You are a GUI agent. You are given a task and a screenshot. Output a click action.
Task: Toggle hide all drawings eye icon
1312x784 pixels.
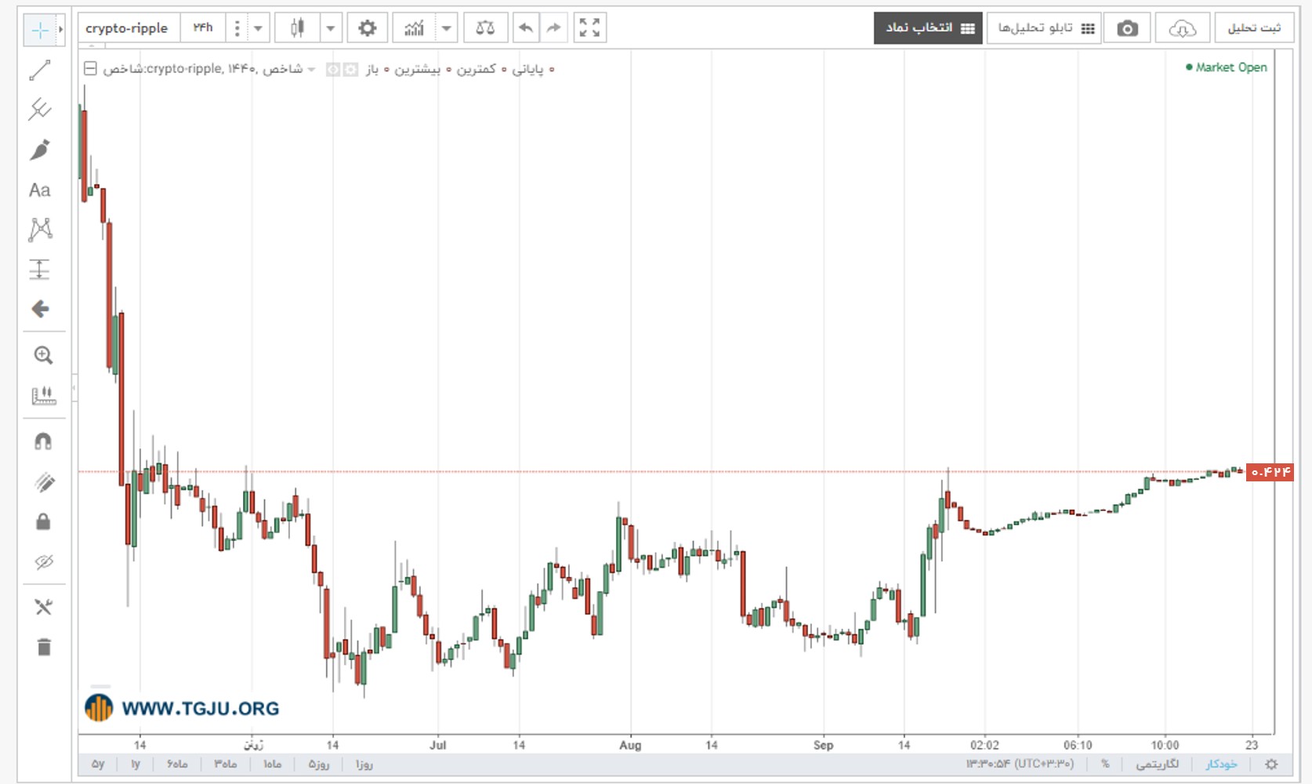(x=44, y=561)
